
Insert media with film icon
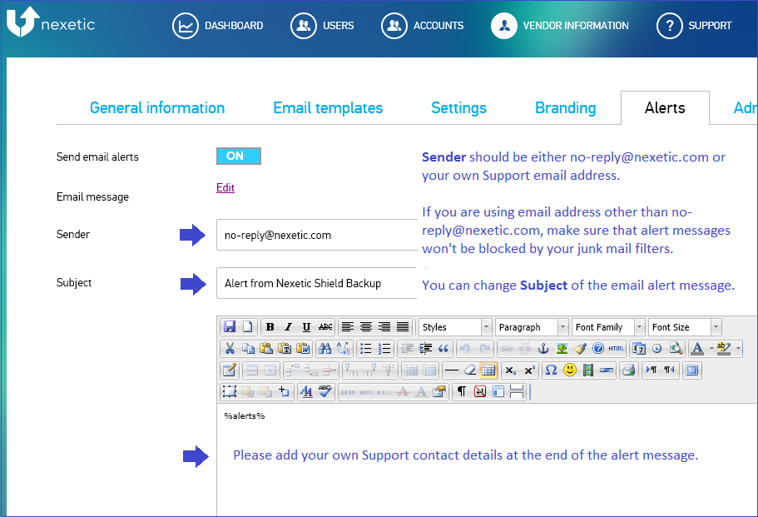pos(587,370)
